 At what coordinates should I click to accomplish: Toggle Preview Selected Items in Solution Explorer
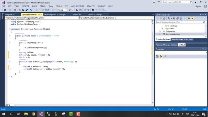point(192,19)
